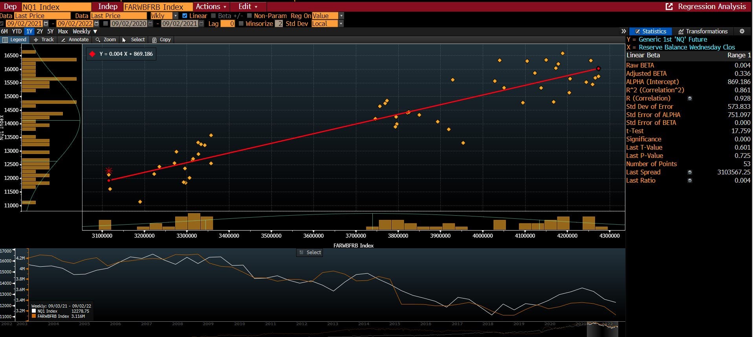Click the Regression Analysis pop-out icon
Image resolution: width=753 pixels, height=337 pixels.
(x=669, y=7)
